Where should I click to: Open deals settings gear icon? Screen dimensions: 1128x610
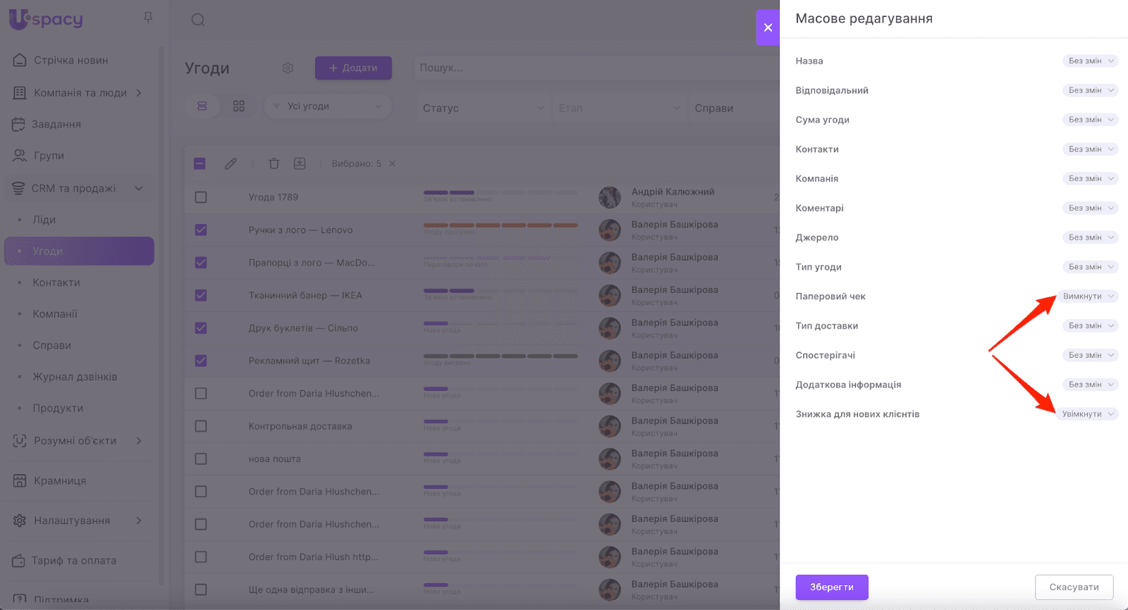pos(288,68)
